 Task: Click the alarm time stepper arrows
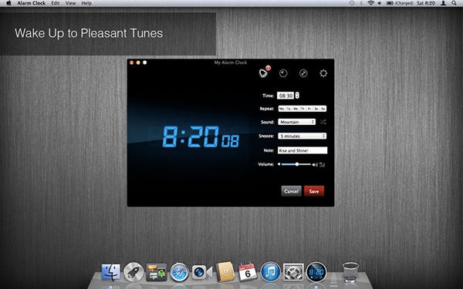[297, 96]
